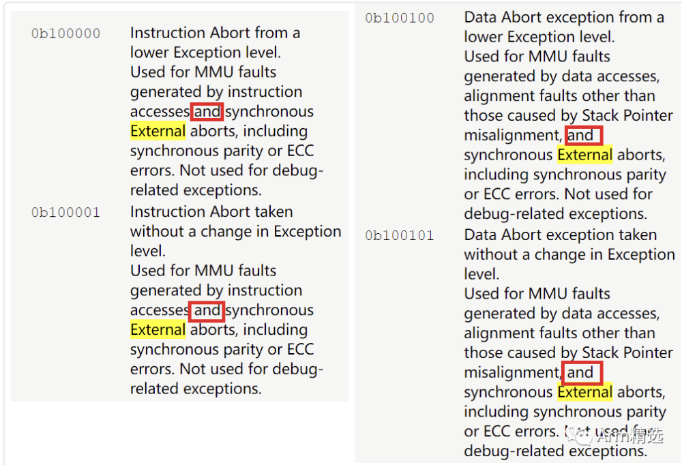682x465 pixels.
Task: Click red-boxed "and" in the 0b100101 entry
Action: (x=580, y=373)
